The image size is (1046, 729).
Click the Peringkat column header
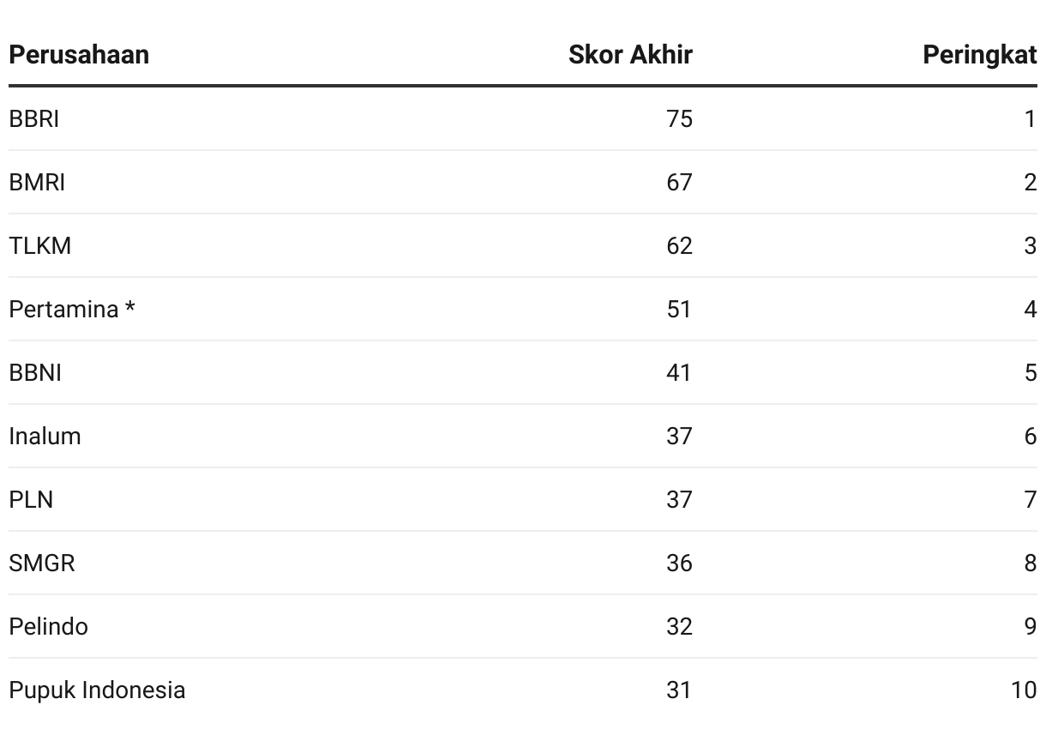pyautogui.click(x=980, y=55)
